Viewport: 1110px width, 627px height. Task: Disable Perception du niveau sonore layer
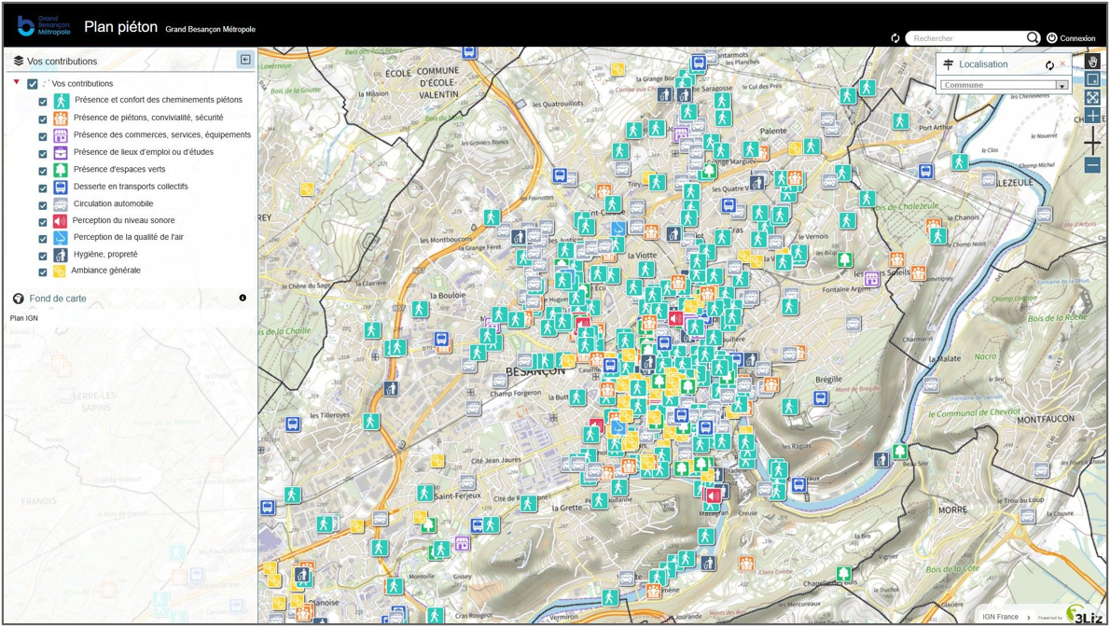point(43,222)
